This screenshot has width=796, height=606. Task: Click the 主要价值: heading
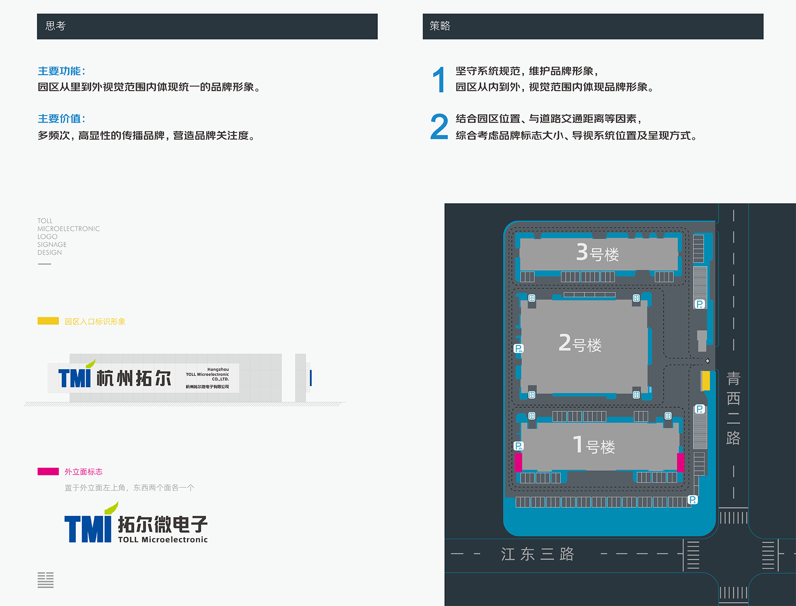(x=61, y=119)
